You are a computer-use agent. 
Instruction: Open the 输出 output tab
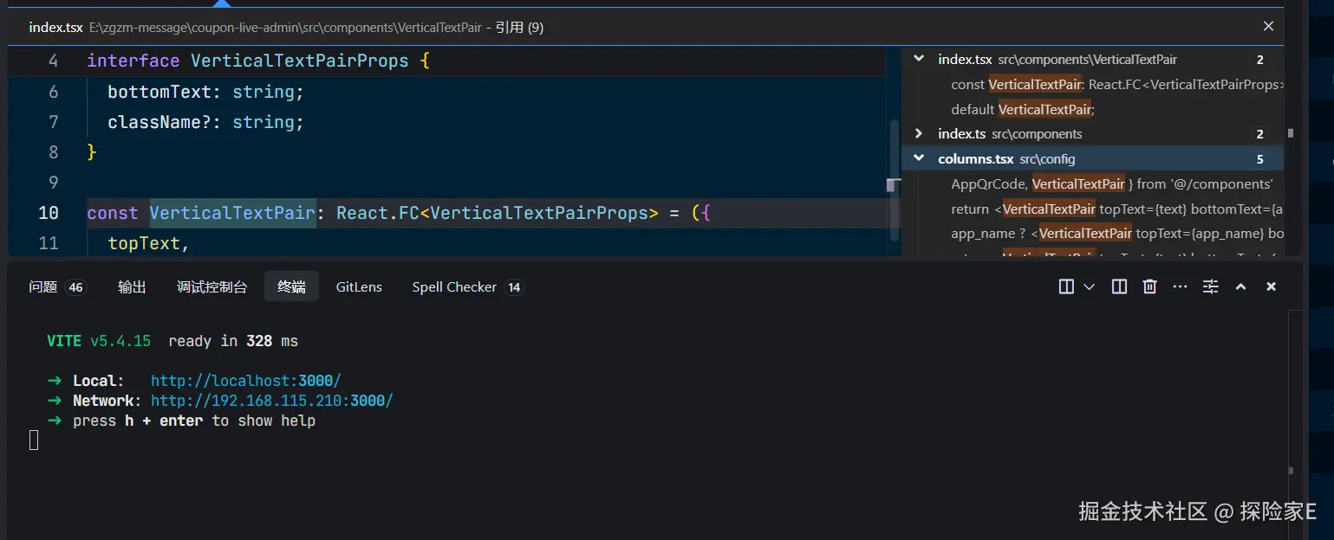point(132,286)
